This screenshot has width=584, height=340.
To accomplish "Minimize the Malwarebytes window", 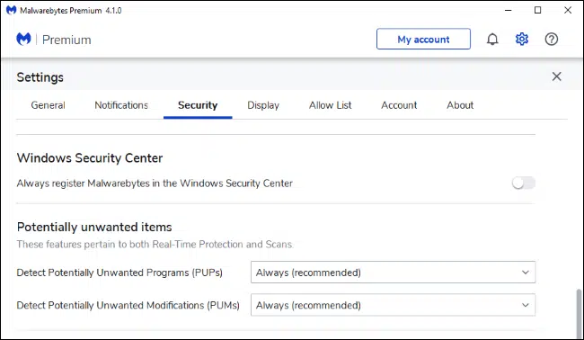I will point(508,10).
